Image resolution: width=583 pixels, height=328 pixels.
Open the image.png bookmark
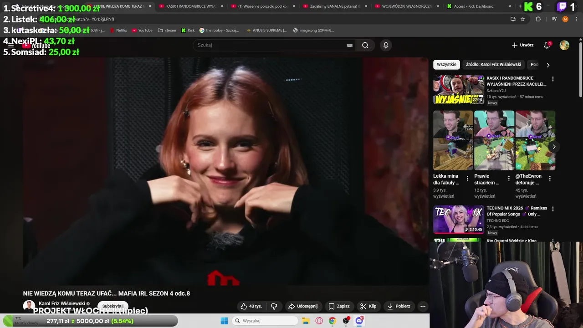(x=313, y=31)
